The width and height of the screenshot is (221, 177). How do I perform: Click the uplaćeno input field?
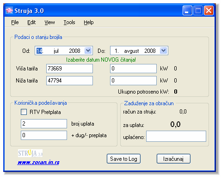pyautogui.click(x=176, y=136)
